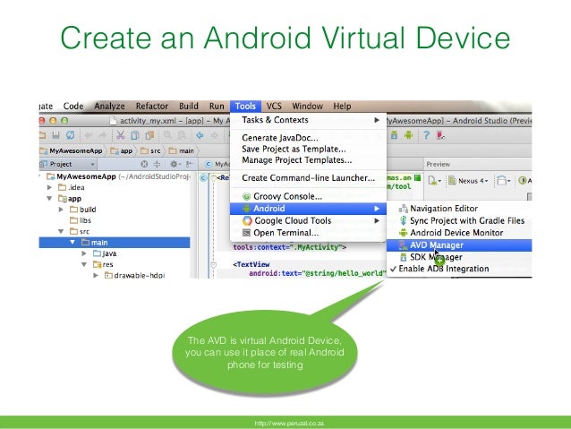This screenshot has height=429, width=571.
Task: Open the Project panel gear settings
Action: [x=175, y=164]
